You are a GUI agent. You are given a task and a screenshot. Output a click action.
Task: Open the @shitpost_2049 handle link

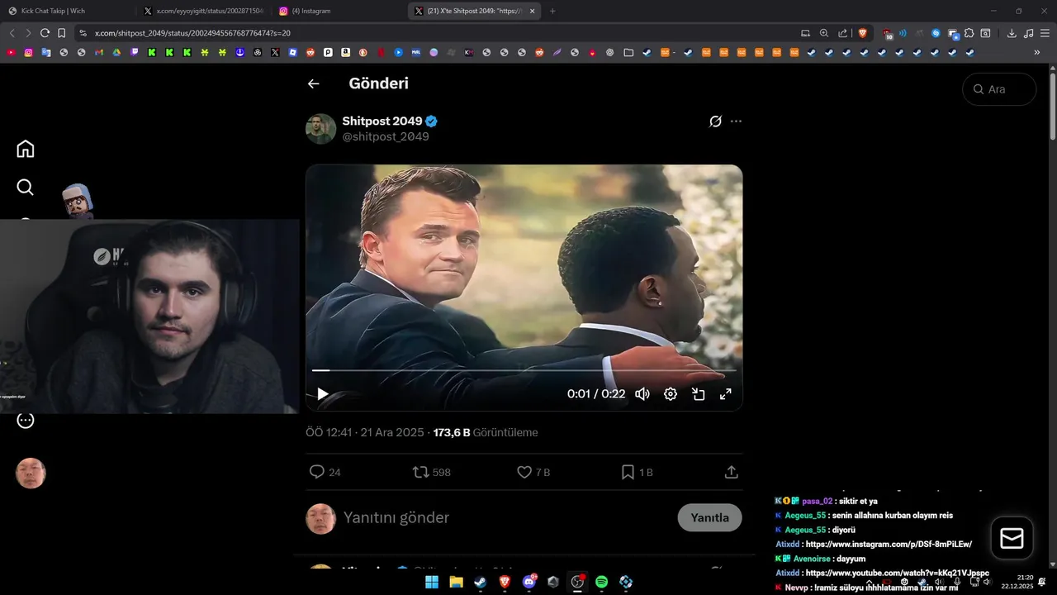tap(386, 136)
